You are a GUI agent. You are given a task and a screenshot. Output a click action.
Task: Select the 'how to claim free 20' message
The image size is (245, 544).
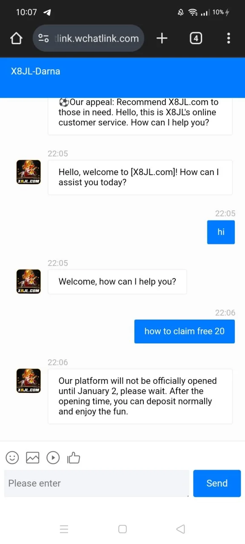tap(185, 331)
